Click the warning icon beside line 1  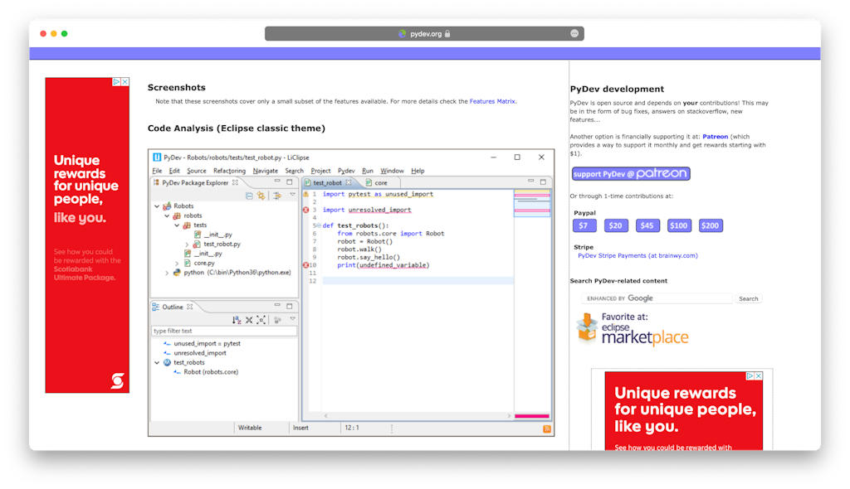tap(305, 194)
